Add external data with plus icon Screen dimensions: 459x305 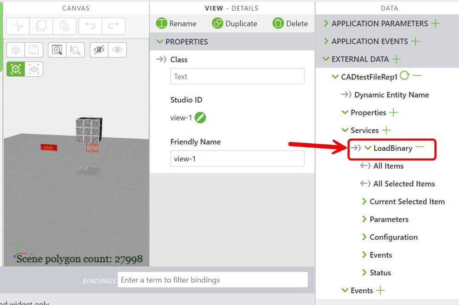(397, 59)
